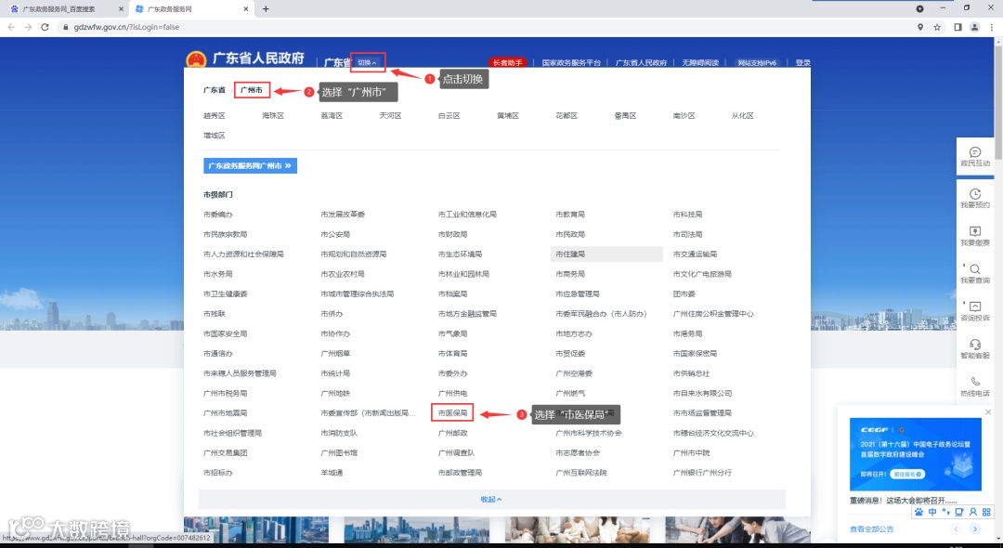Open the 重磅消息 announcement headline
Screen dimensions: 1003x548
point(904,501)
